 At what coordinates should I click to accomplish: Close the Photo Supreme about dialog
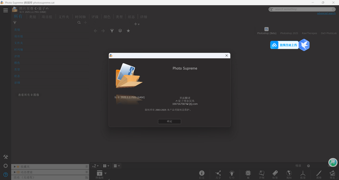pyautogui.click(x=227, y=55)
